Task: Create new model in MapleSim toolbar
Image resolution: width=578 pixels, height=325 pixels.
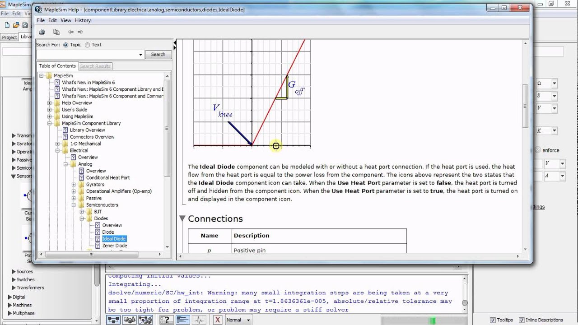Action: 7,25
